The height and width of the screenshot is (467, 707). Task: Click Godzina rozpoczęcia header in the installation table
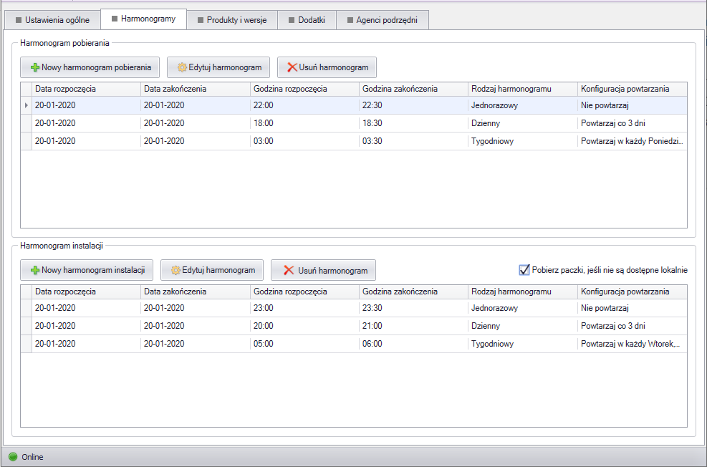tap(305, 292)
